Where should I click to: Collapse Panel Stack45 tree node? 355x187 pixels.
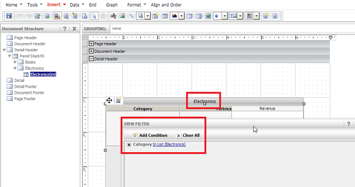point(10,56)
